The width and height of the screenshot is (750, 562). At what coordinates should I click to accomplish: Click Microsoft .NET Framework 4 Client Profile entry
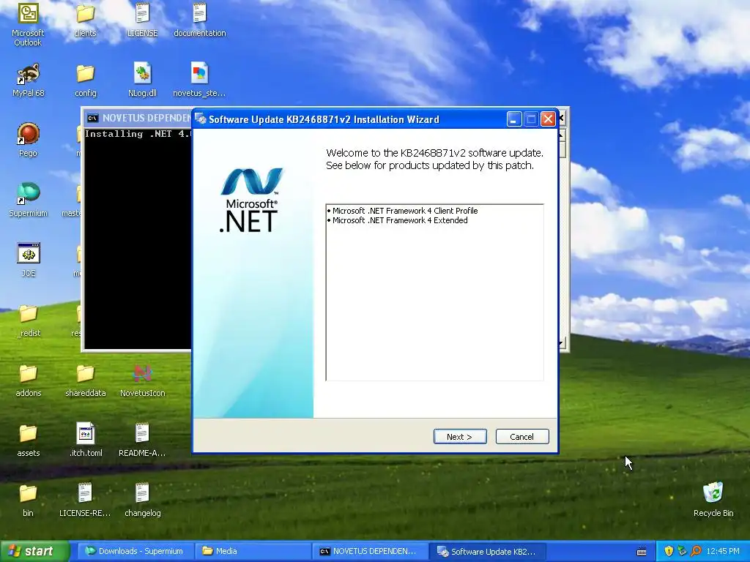click(404, 211)
